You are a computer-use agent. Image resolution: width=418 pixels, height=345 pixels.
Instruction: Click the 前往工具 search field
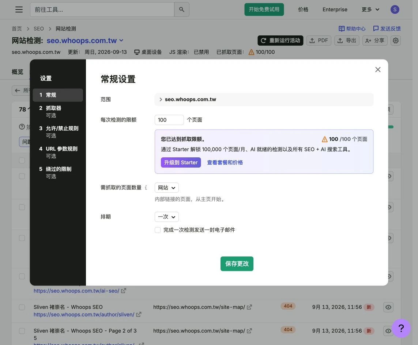pyautogui.click(x=102, y=9)
